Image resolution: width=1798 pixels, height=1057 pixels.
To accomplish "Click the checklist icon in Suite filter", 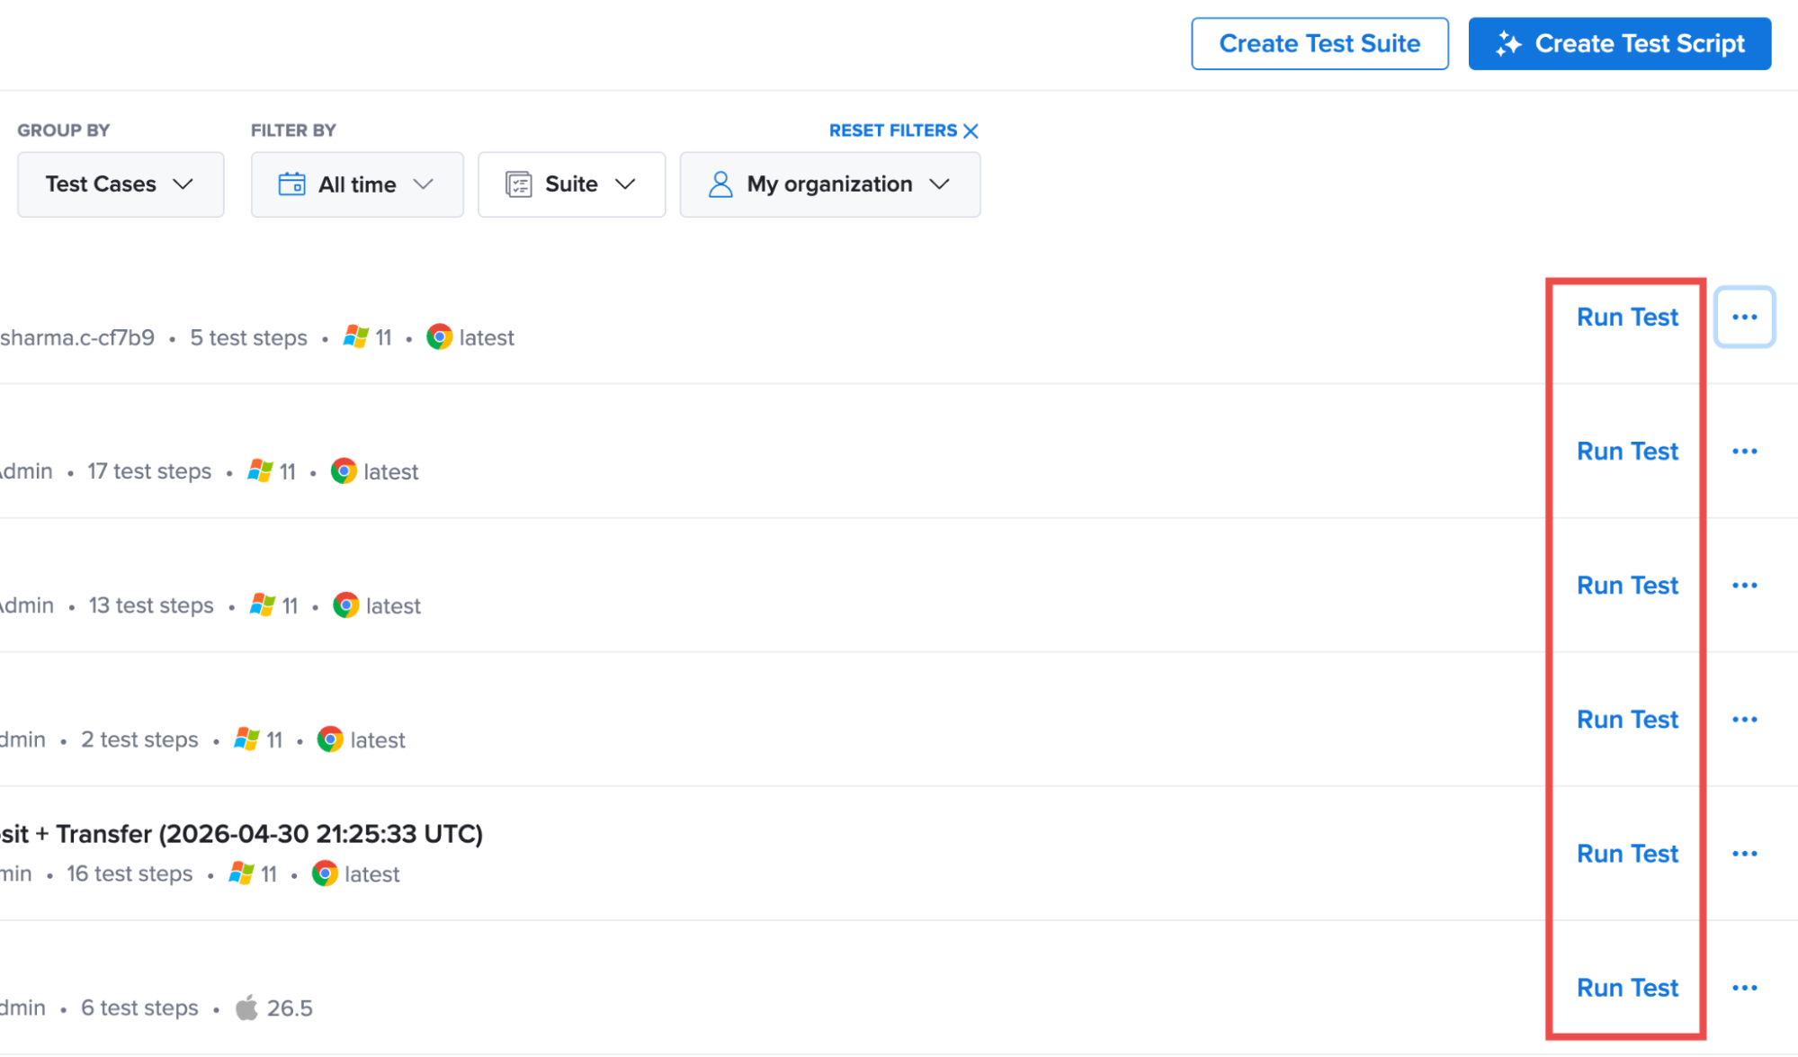I will 519,184.
